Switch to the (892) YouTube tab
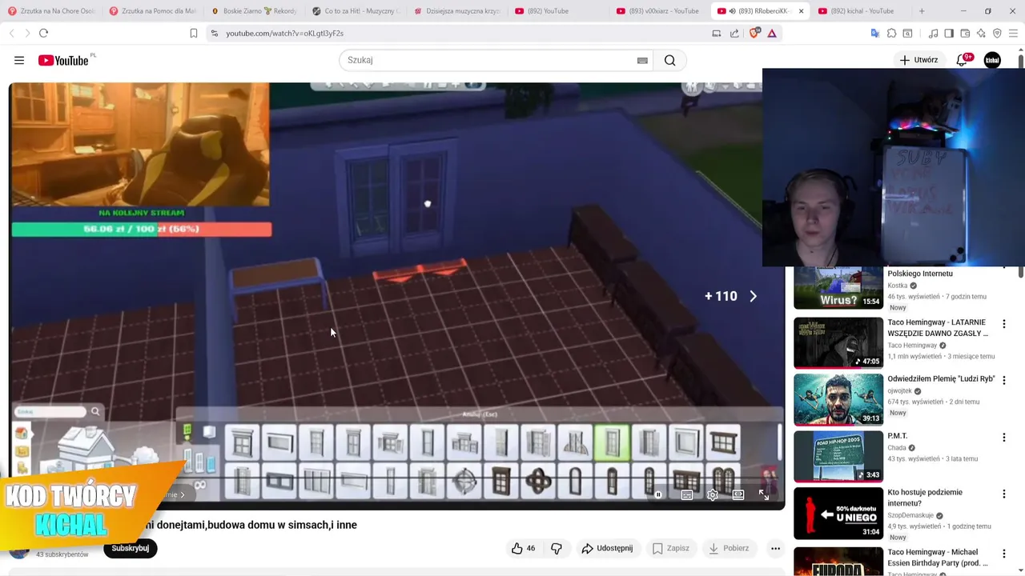This screenshot has height=576, width=1025. tap(557, 11)
